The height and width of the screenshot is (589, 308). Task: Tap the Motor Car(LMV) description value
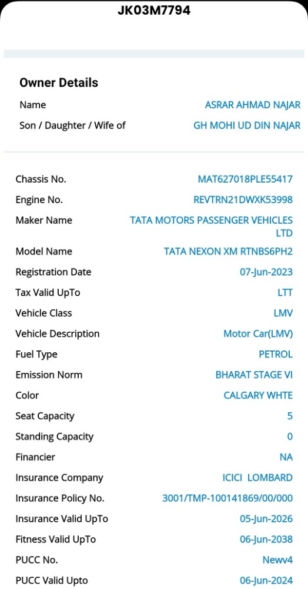tap(258, 333)
